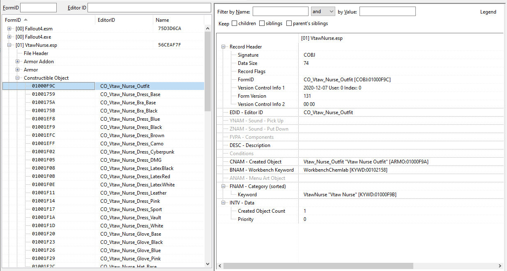507x271 pixels.
Task: Select record CO_Vtaw_Nurse_Glove_Base
Action: click(x=103, y=234)
